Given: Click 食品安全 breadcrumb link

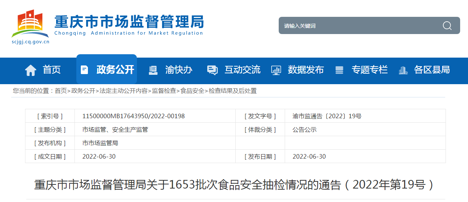Looking at the screenshot, I should [192, 91].
